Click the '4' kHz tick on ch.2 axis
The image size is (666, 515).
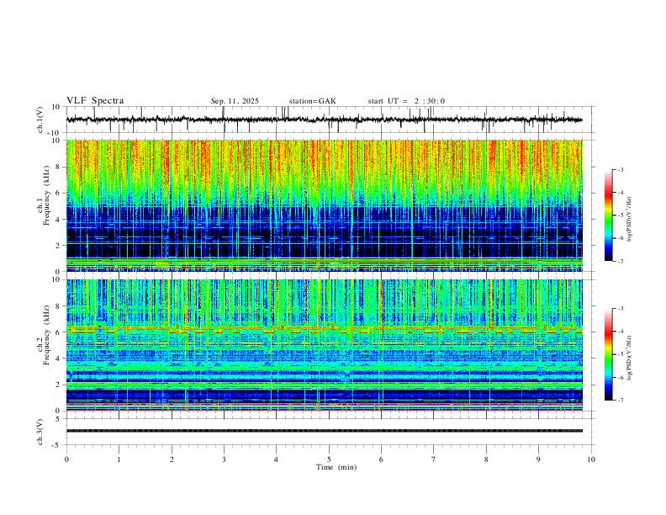59,358
